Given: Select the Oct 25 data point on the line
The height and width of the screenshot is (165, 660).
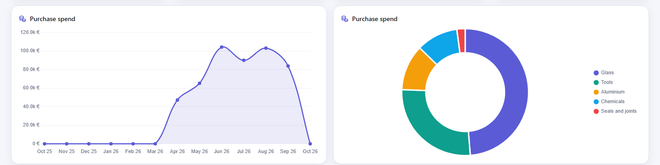Looking at the screenshot, I should pyautogui.click(x=44, y=144).
